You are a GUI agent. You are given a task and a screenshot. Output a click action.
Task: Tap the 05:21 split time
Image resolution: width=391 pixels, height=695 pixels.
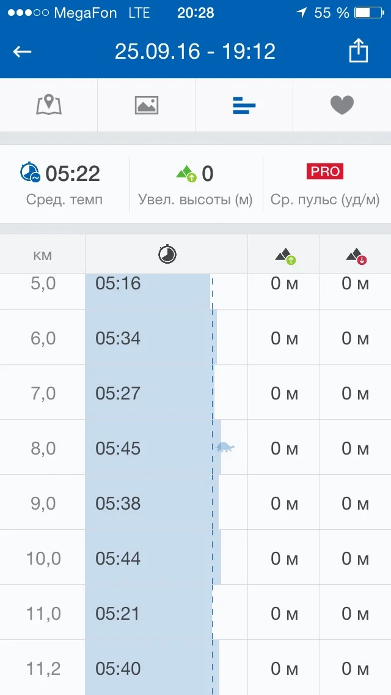118,614
